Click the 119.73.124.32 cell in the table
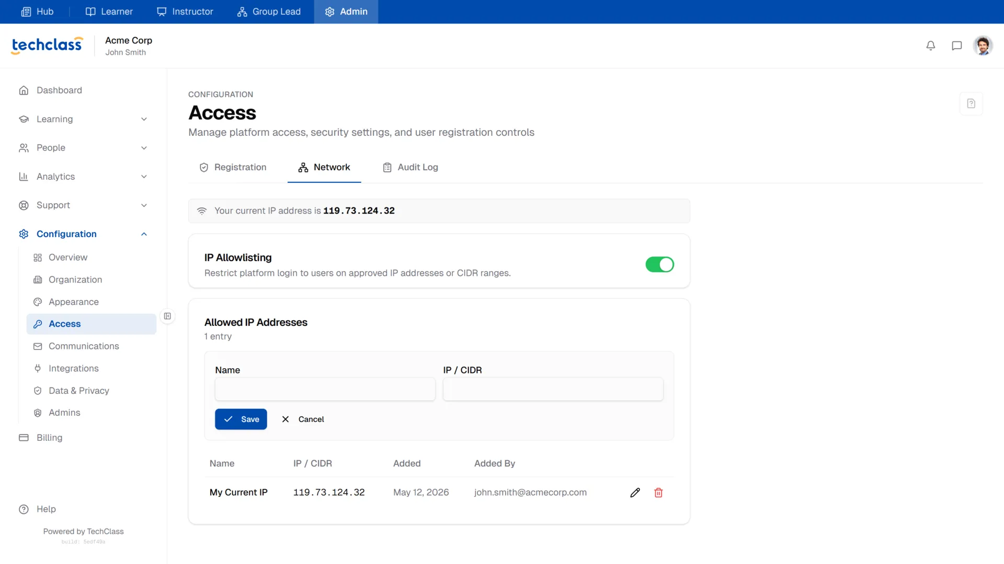Screen dimensions: 1004x564 329,492
